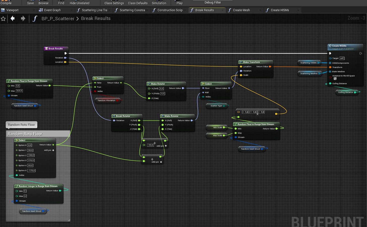
Task: Click the Return Value pin on Make Transform
Action: 270,67
